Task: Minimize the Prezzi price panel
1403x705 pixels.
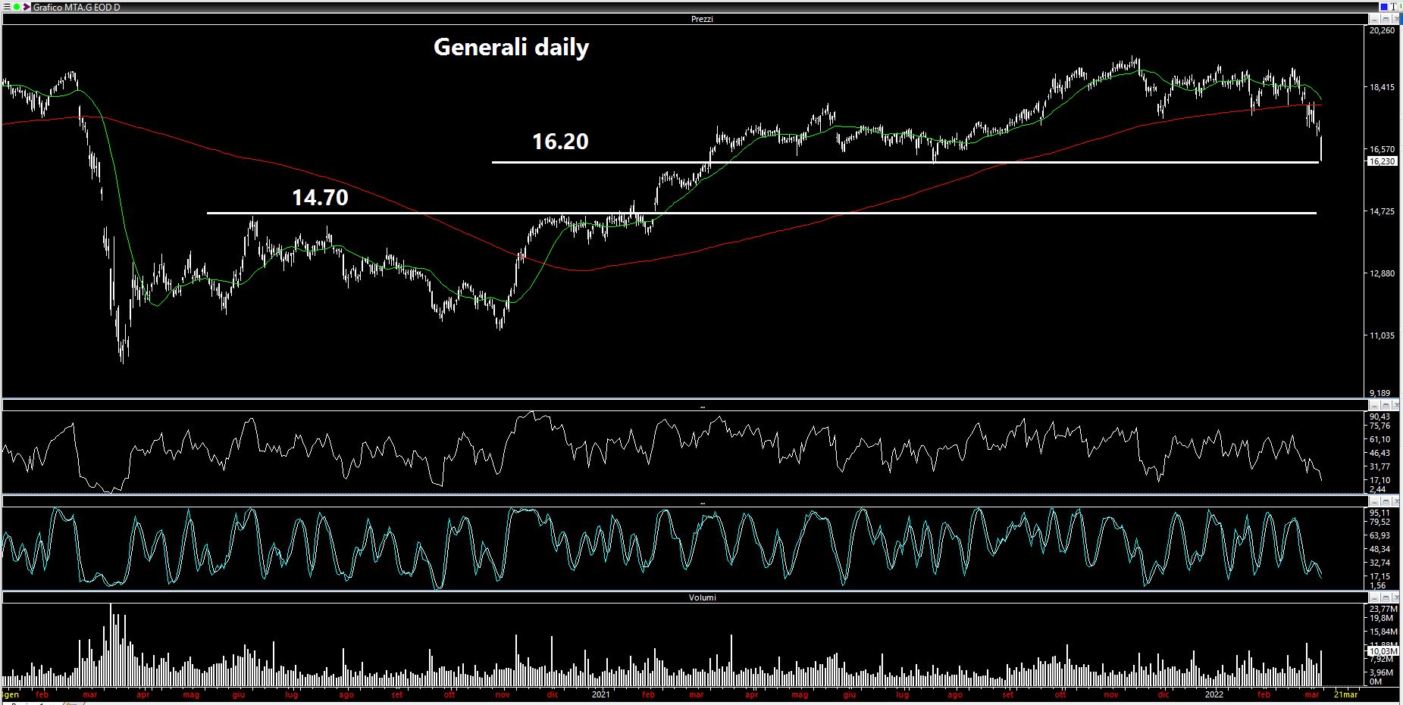Action: pos(1375,19)
